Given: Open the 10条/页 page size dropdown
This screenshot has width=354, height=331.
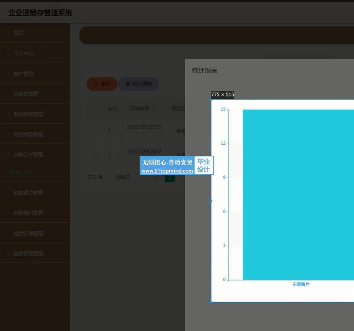Looking at the screenshot, I should tap(126, 177).
